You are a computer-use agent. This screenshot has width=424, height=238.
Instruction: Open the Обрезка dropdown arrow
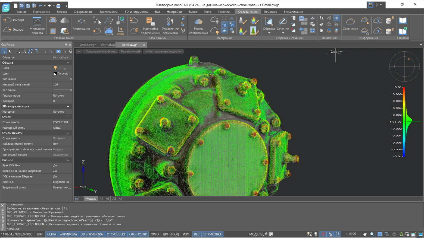[269, 33]
